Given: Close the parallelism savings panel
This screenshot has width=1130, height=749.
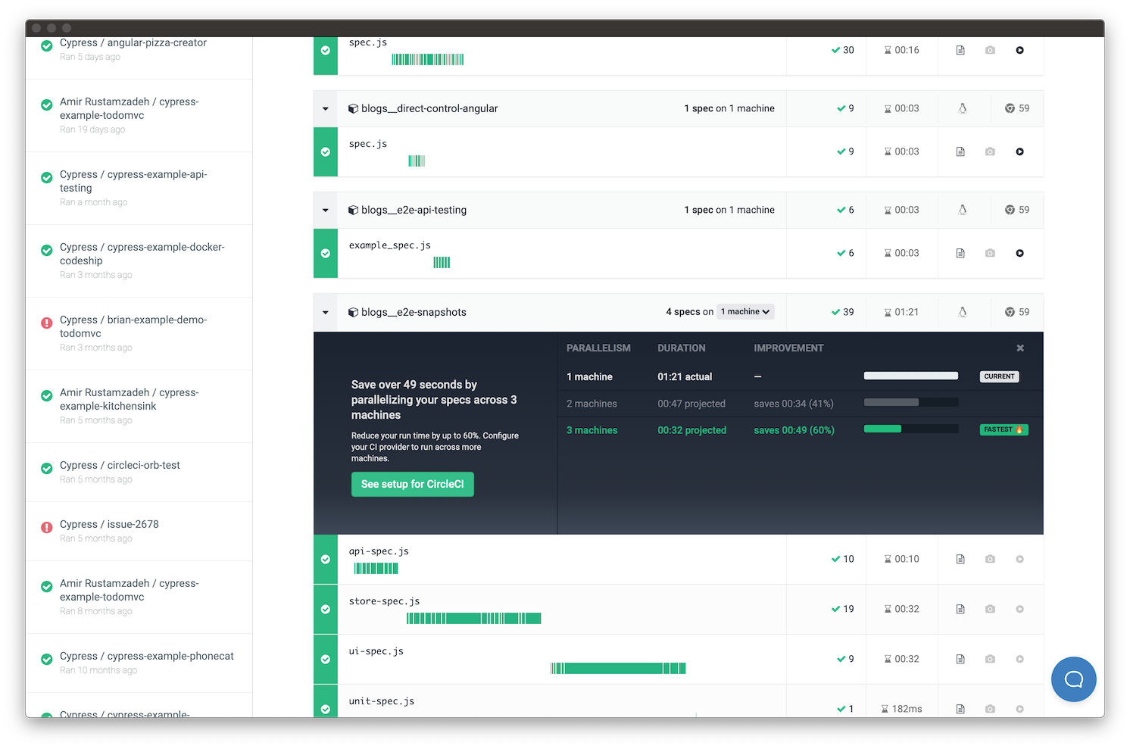Looking at the screenshot, I should pos(1020,348).
